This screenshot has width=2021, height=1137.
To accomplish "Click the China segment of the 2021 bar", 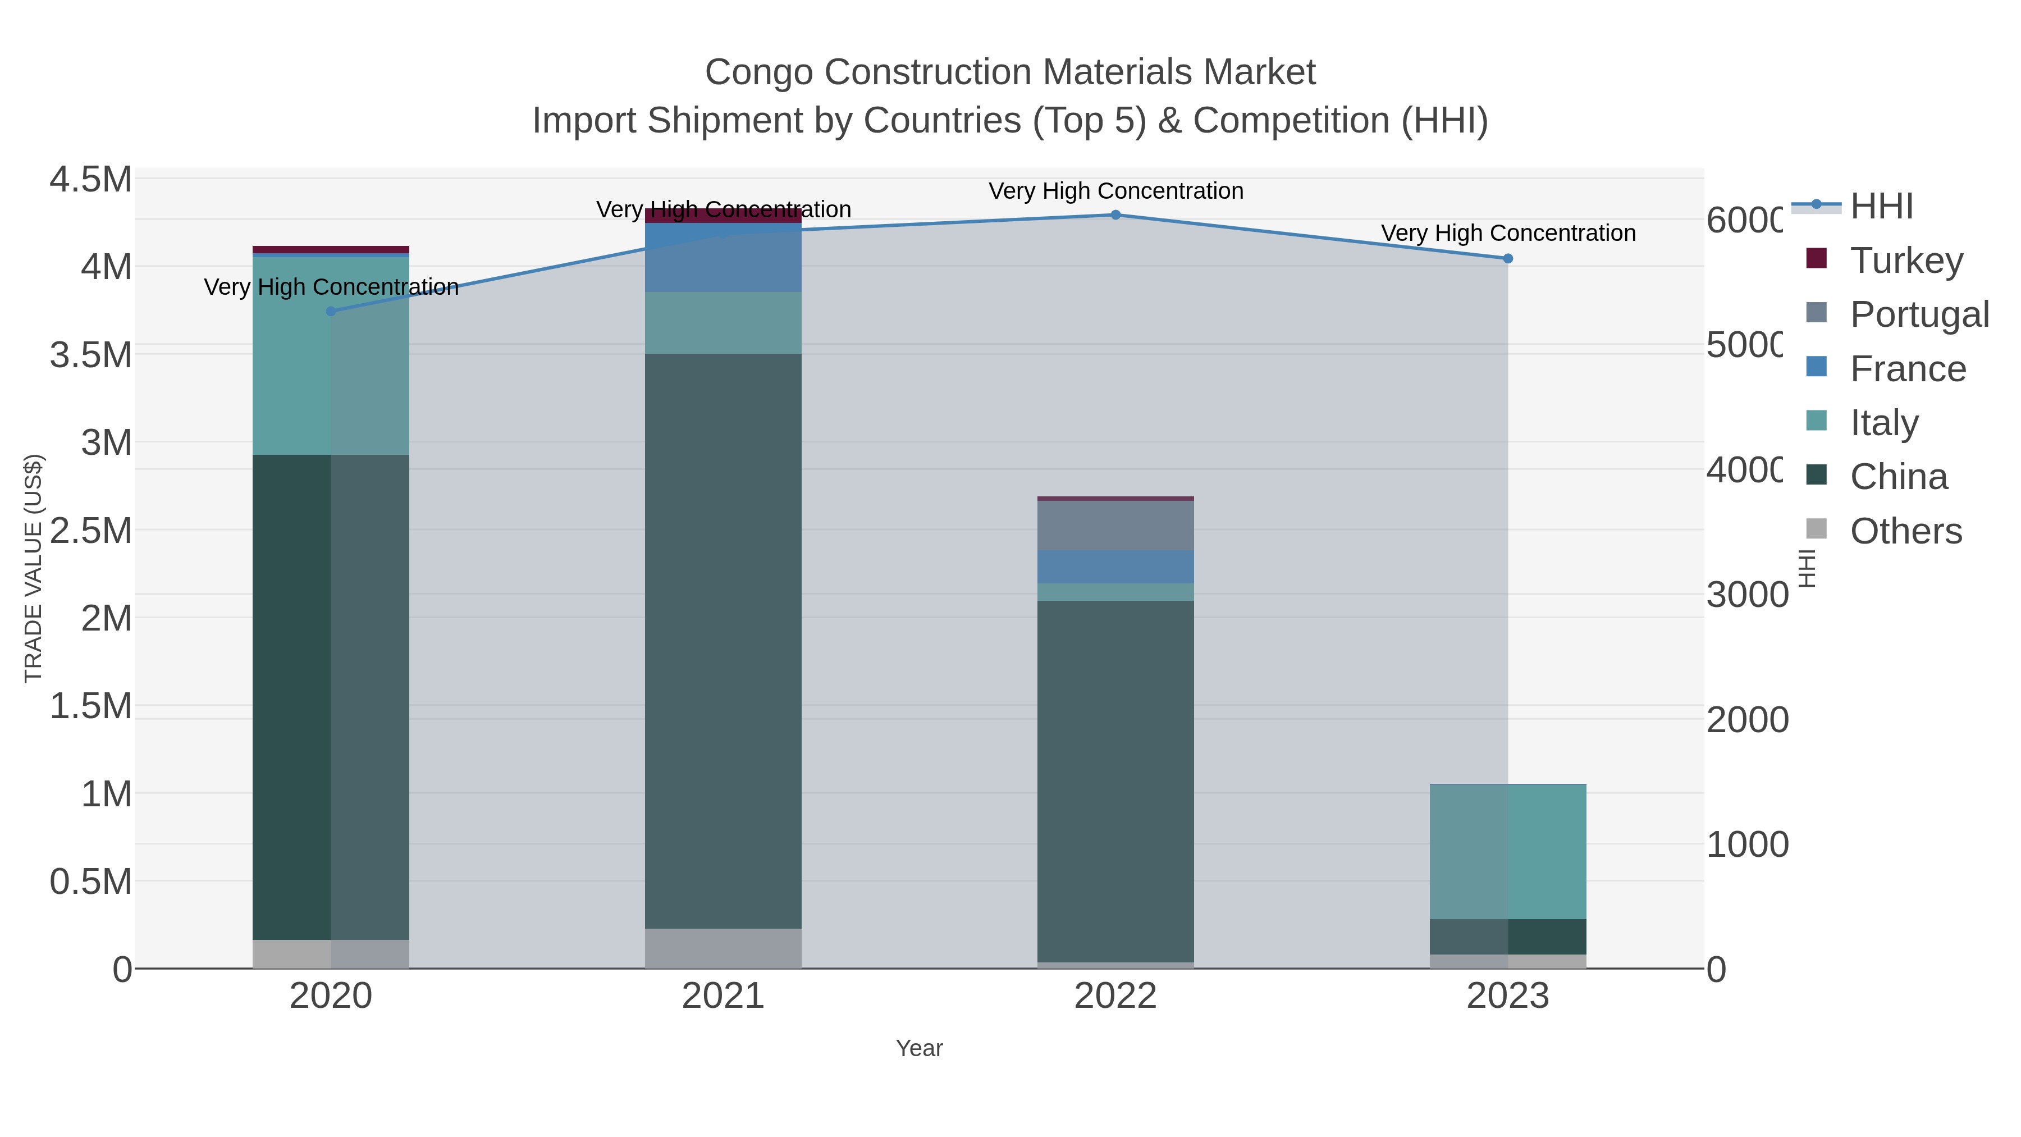I will tap(724, 641).
